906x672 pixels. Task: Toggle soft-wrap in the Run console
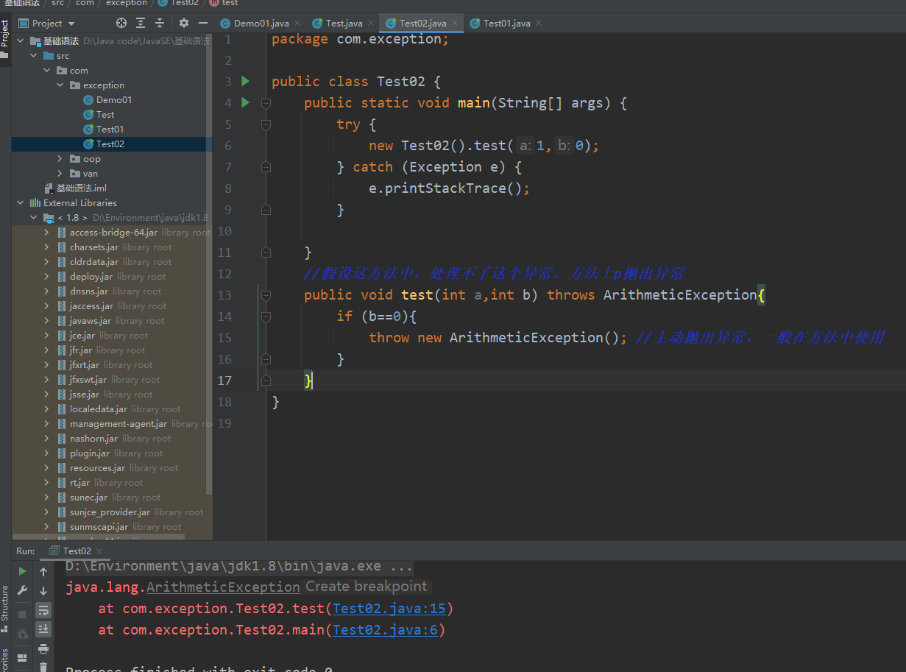pyautogui.click(x=43, y=610)
